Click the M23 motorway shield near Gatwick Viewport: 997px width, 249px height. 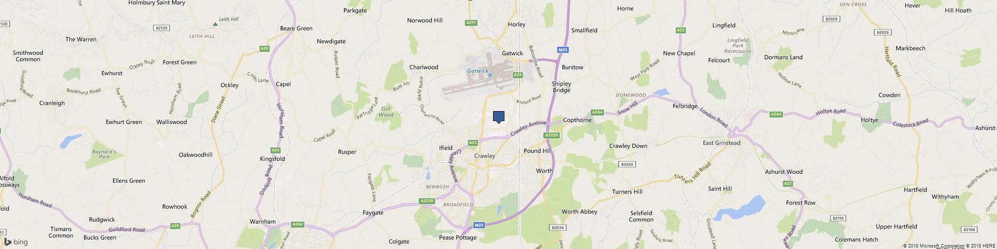pos(563,50)
